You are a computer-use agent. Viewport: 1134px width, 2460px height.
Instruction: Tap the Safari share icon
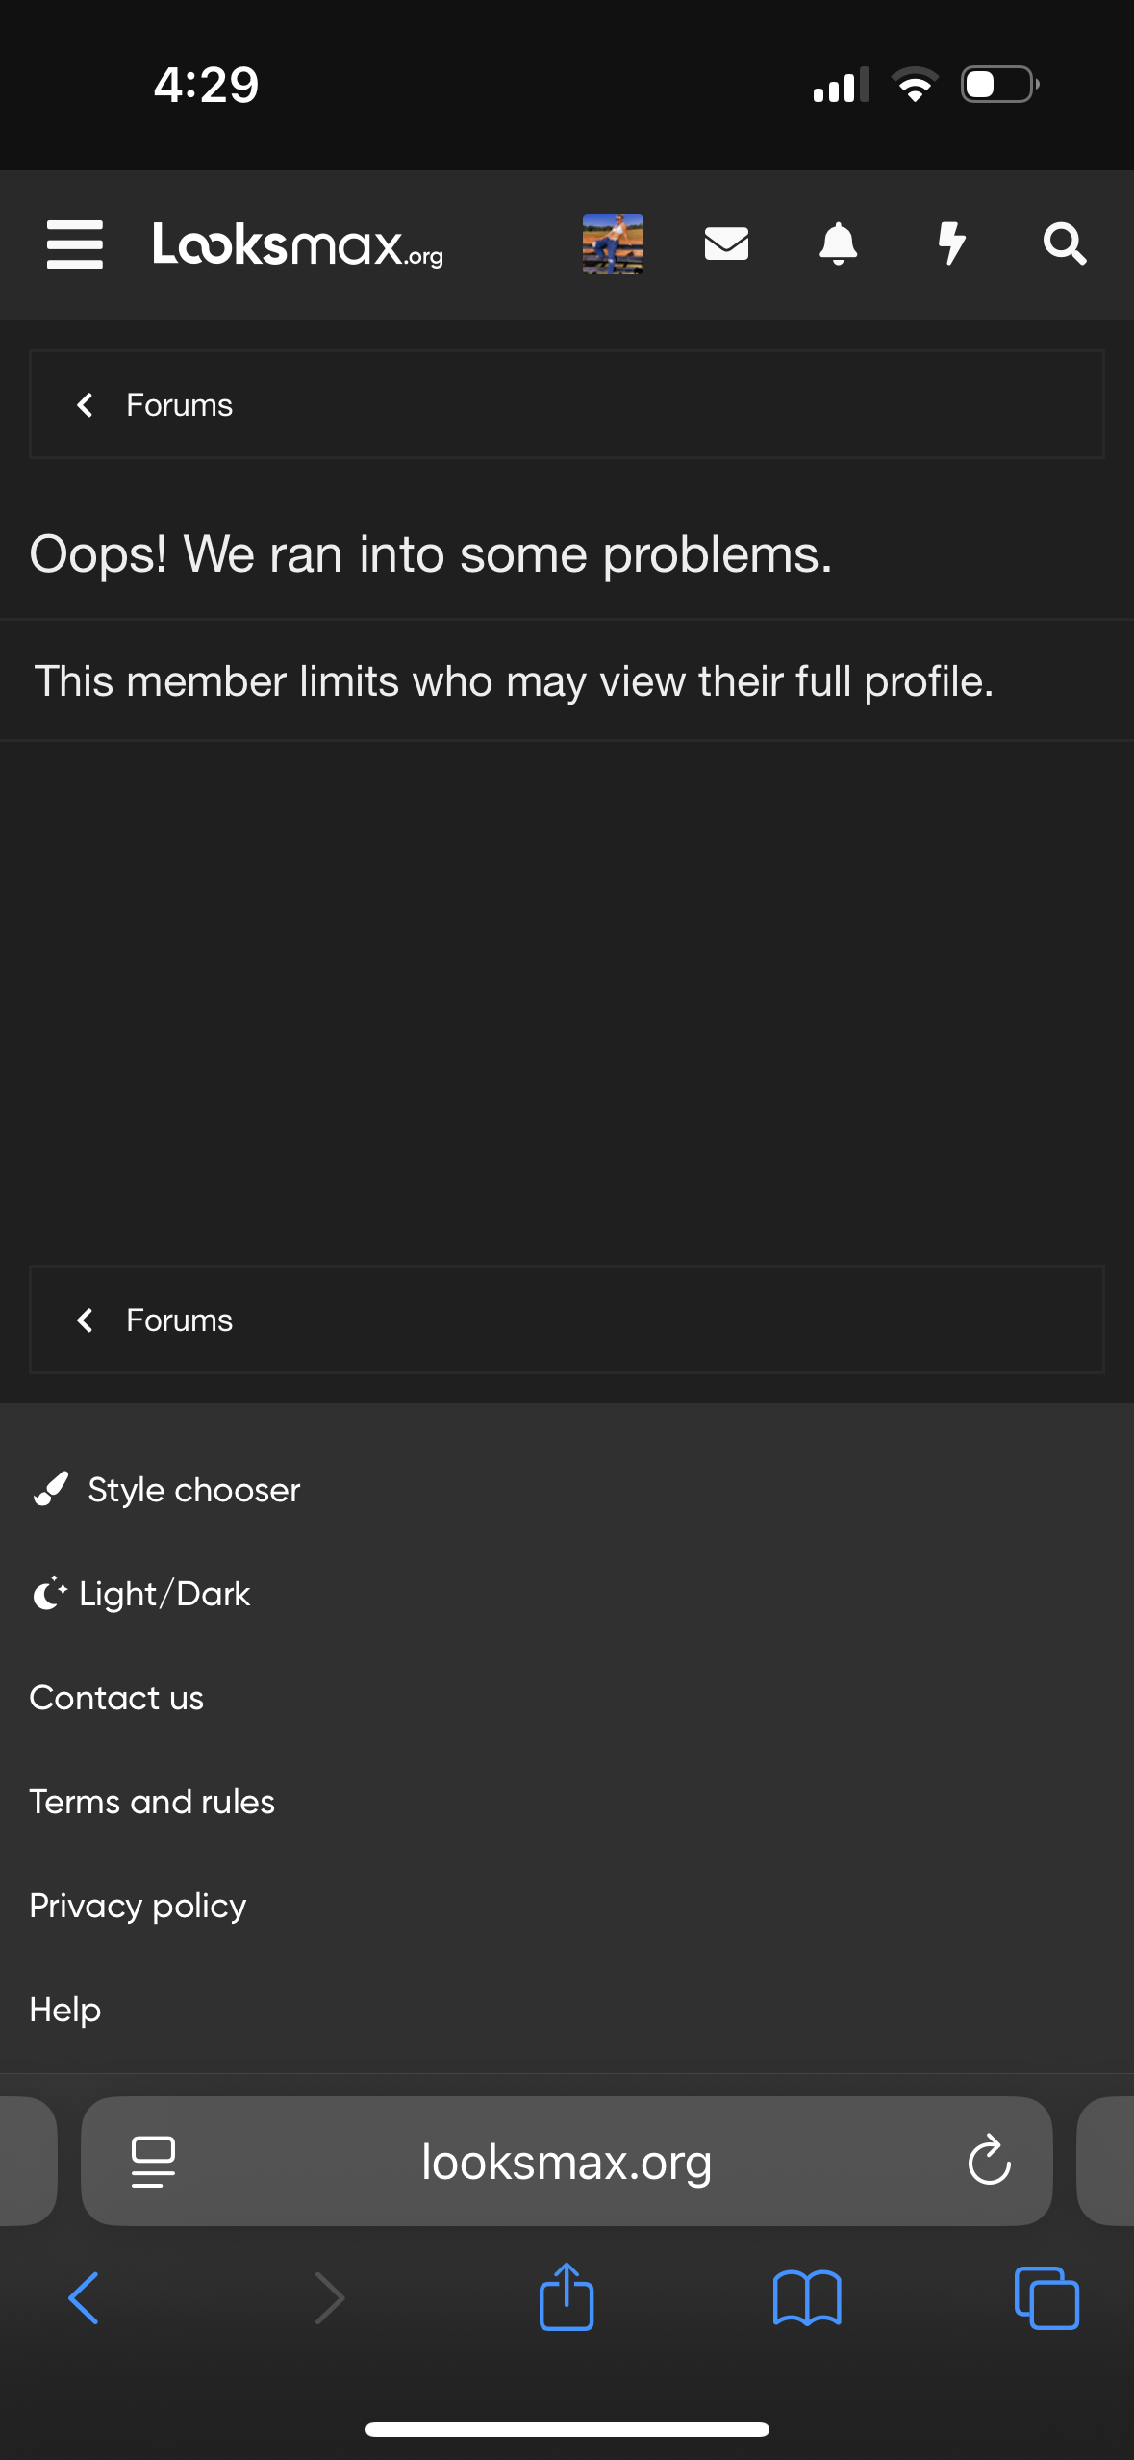[x=567, y=2298]
